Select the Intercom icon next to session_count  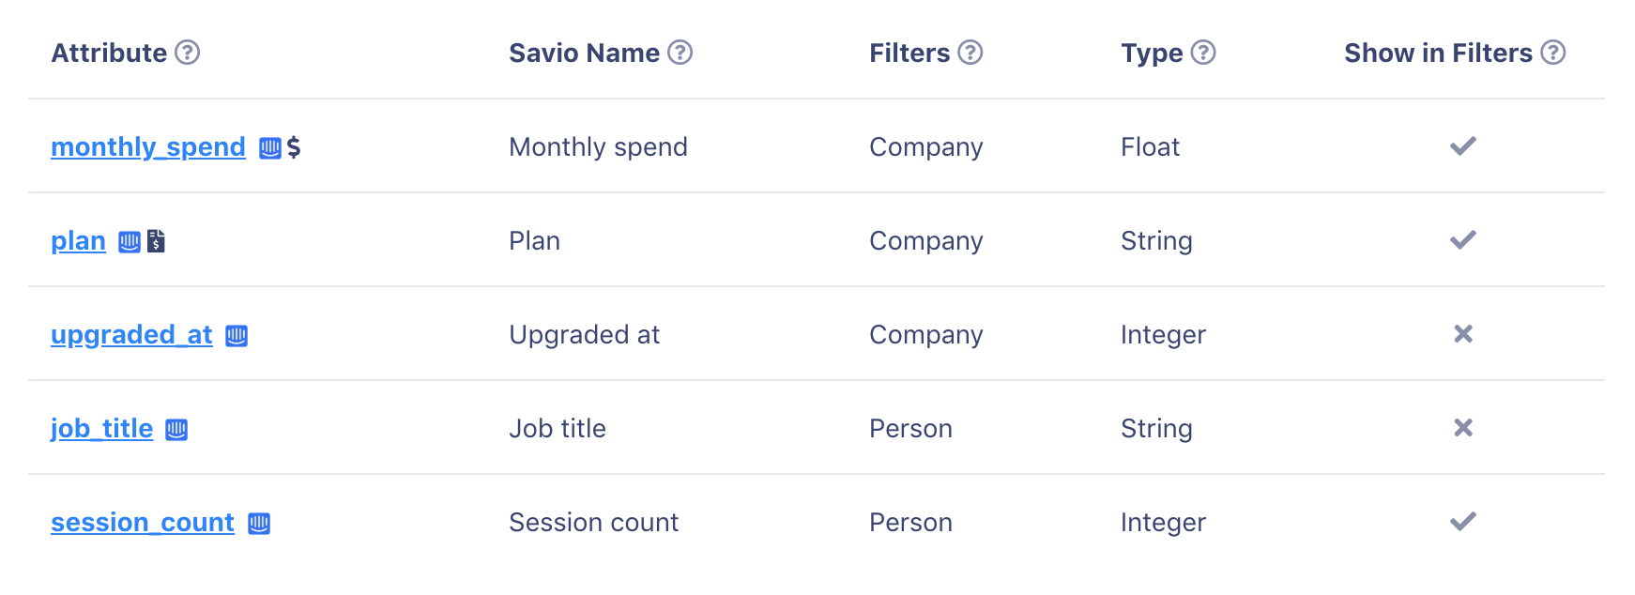coord(259,523)
